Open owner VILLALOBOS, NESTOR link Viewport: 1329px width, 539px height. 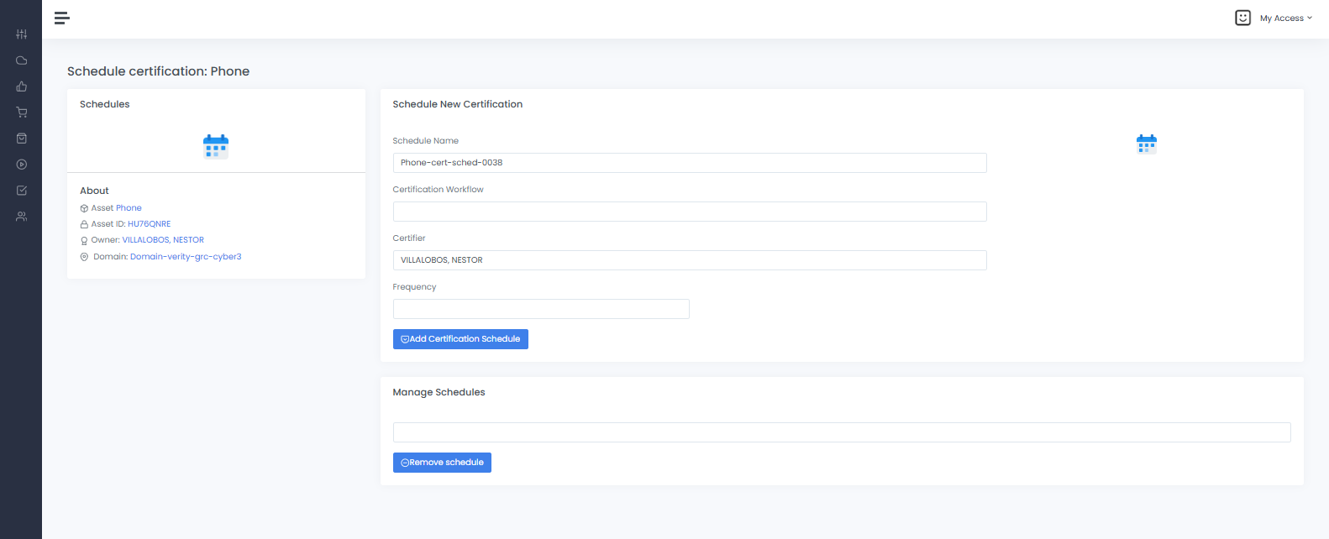point(163,240)
